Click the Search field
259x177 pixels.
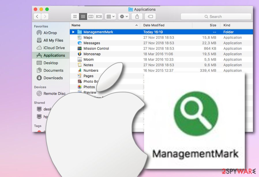point(216,16)
